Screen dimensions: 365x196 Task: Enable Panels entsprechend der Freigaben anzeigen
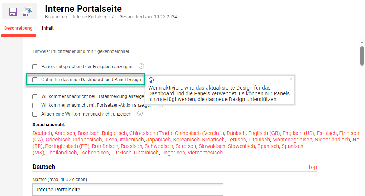click(x=35, y=67)
